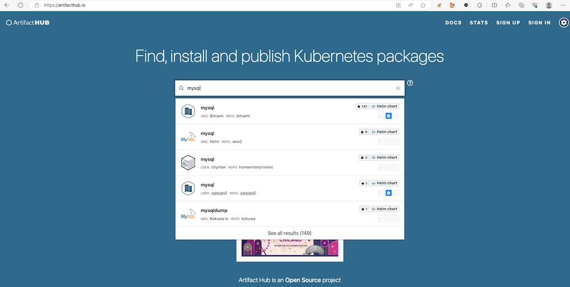Open STATS page
The width and height of the screenshot is (570, 287).
479,23
